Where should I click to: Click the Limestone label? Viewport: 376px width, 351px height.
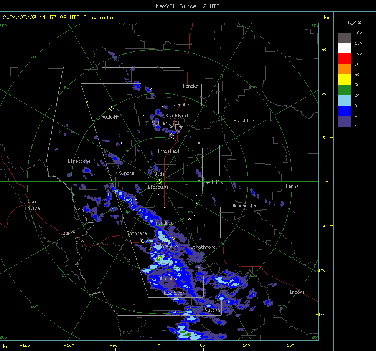pyautogui.click(x=79, y=161)
